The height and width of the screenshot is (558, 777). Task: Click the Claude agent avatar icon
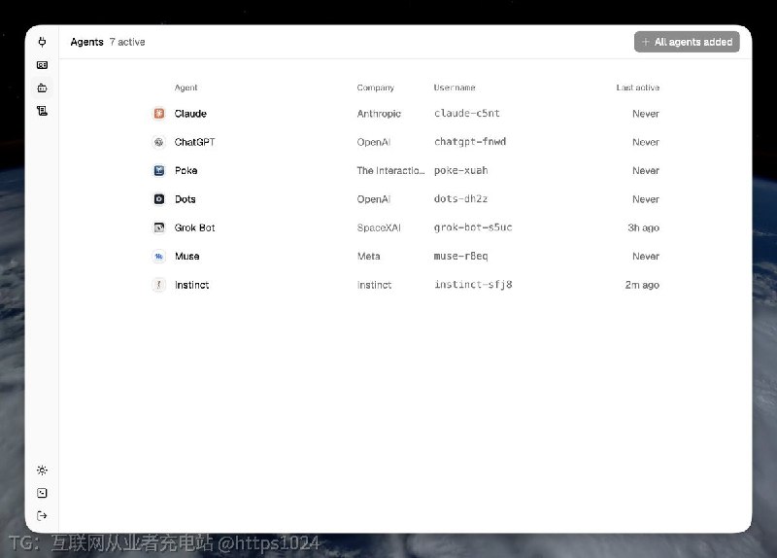[158, 114]
